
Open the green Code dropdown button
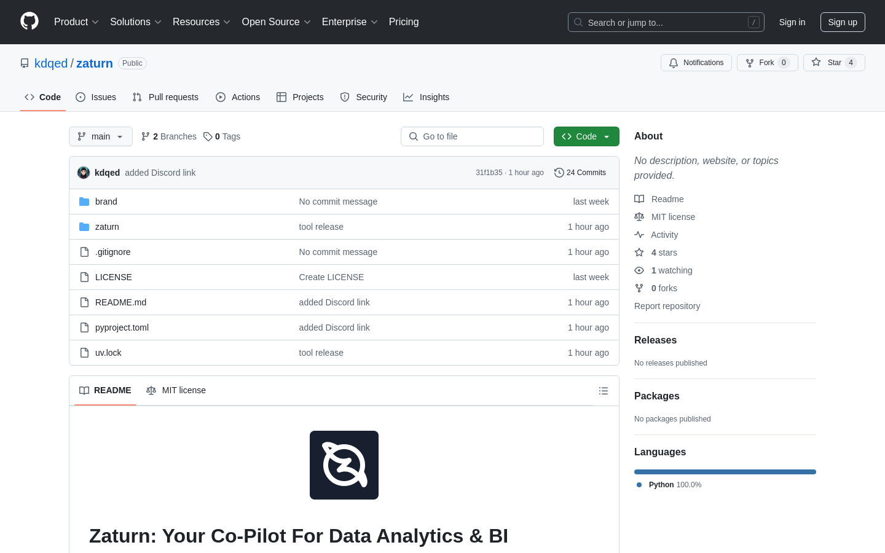[x=586, y=136]
